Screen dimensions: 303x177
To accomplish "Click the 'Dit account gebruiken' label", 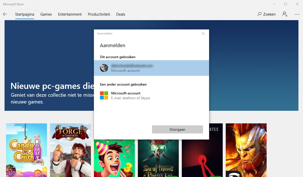I will click(118, 57).
